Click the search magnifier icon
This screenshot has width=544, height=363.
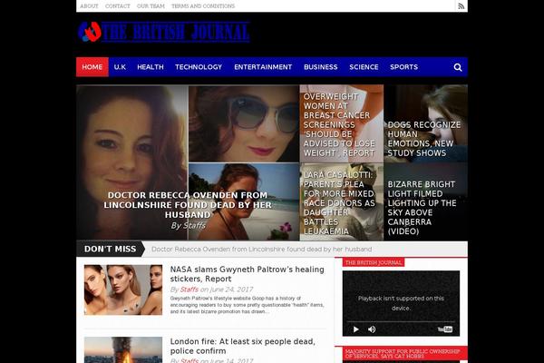click(x=458, y=67)
